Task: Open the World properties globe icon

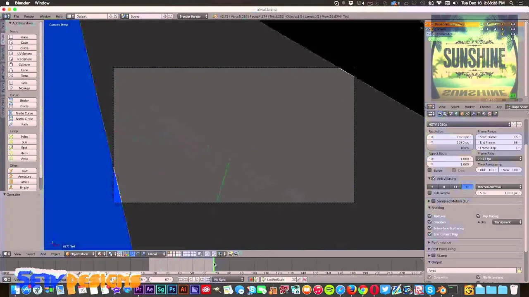Action: pyautogui.click(x=457, y=114)
